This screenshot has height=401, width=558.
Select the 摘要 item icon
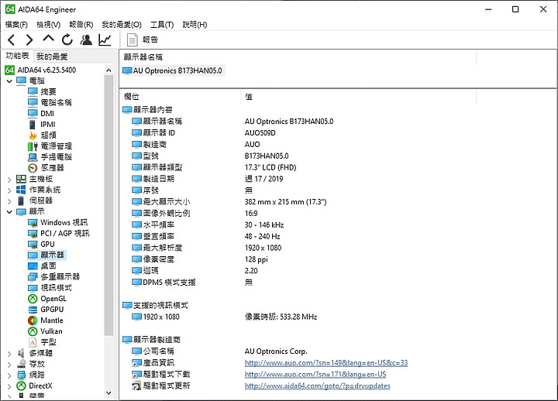[33, 91]
